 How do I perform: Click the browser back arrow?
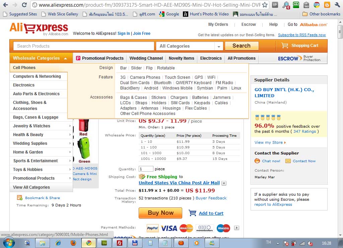pos(6,5)
